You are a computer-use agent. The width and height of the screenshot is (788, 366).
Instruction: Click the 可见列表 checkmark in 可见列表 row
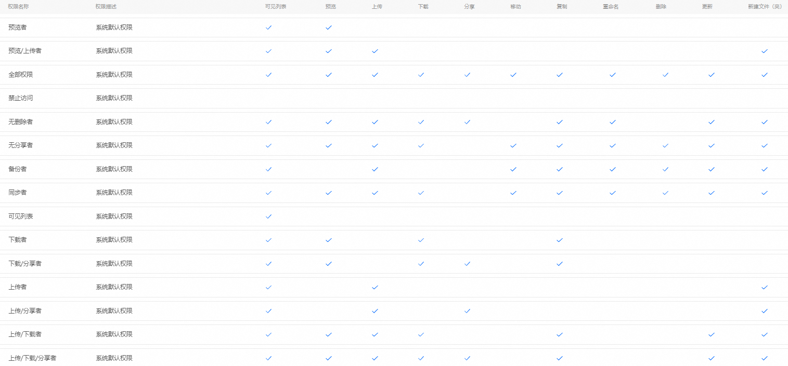pos(268,216)
